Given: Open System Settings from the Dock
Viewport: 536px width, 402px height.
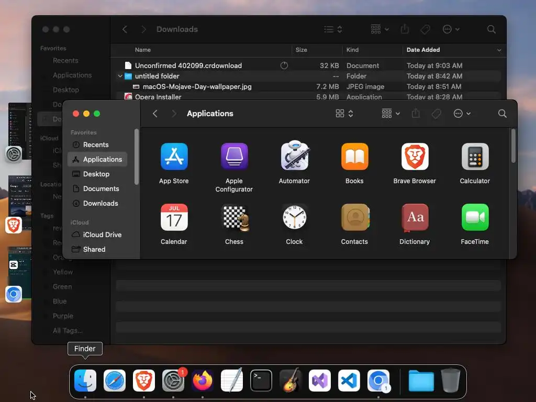Looking at the screenshot, I should 173,381.
